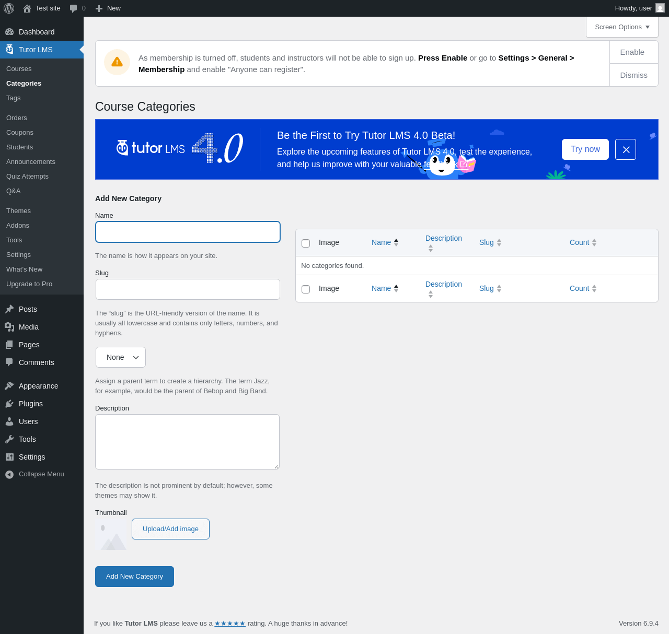This screenshot has width=669, height=634.
Task: Go to Orders in the sidebar
Action: click(x=17, y=118)
